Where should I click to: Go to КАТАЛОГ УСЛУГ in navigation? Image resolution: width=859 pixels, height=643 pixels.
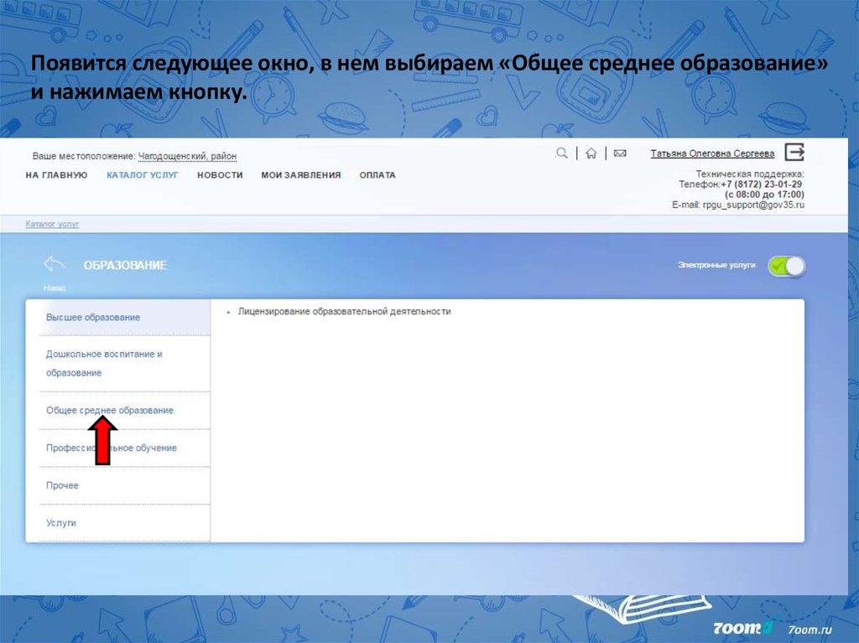(x=143, y=175)
